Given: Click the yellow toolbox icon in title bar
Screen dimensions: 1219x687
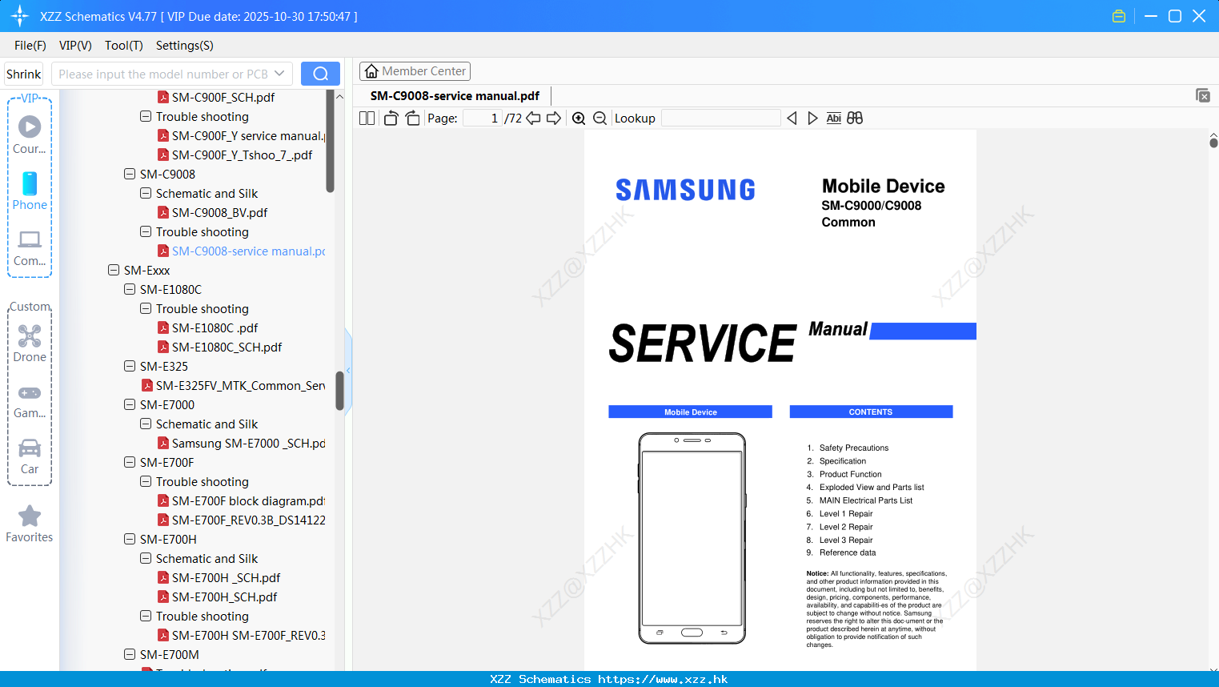Looking at the screenshot, I should click(1119, 16).
